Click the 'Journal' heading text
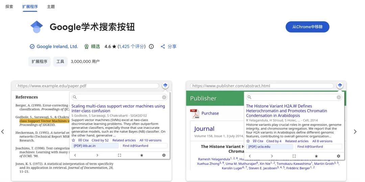365x182 pixels. click(204, 129)
